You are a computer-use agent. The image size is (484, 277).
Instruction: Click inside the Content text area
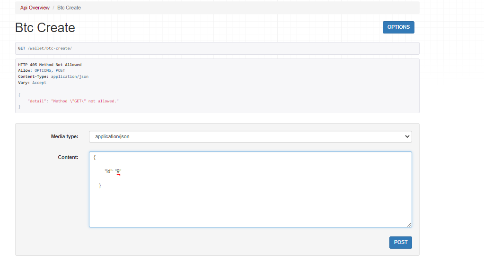(250, 189)
